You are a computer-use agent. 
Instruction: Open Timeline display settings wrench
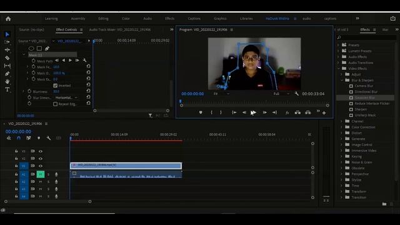(x=49, y=138)
